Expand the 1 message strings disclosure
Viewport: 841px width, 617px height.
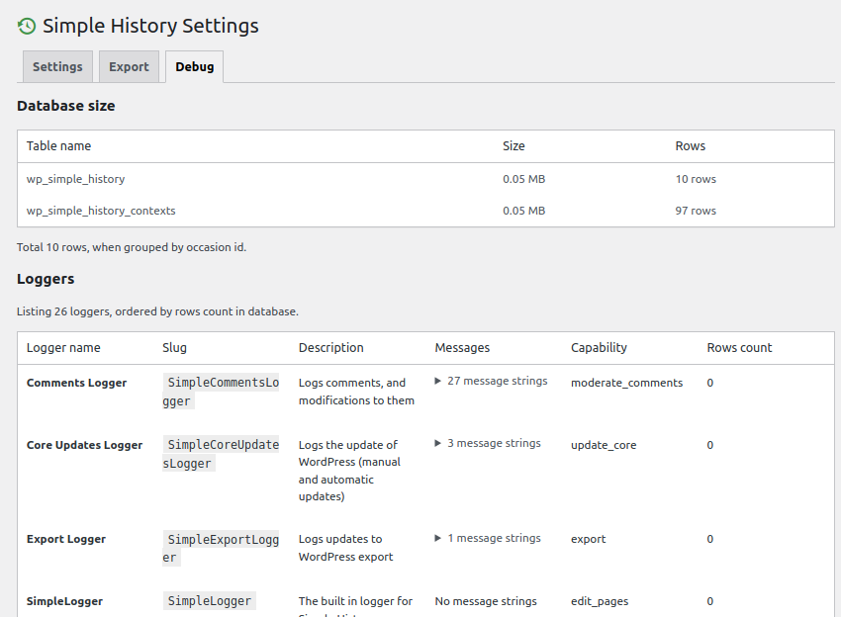point(488,538)
